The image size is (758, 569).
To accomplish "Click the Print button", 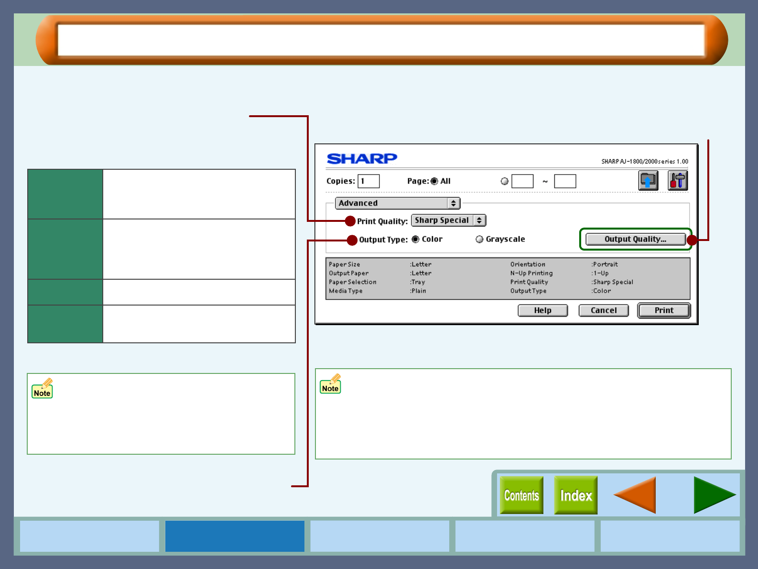I will click(664, 310).
